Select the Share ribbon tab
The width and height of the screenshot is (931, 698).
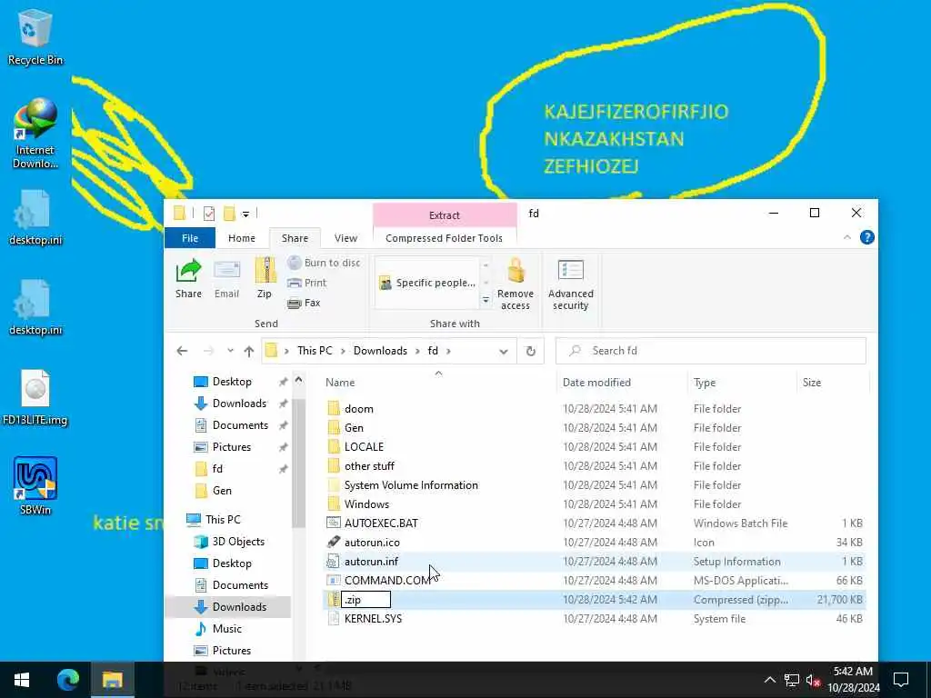[x=295, y=238]
